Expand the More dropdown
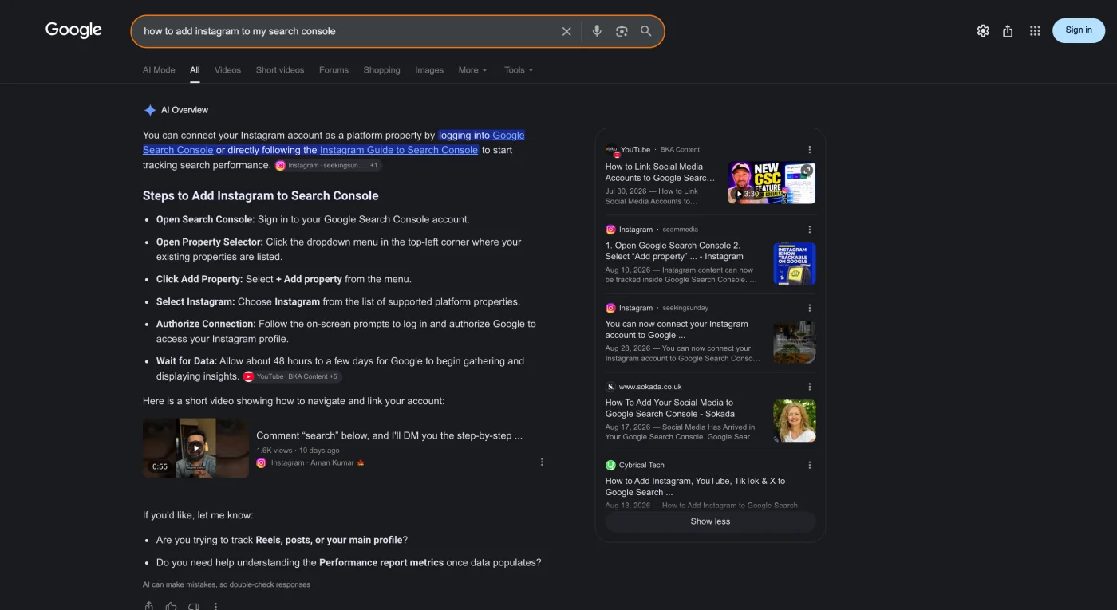Screen dimensions: 1117x610 (x=472, y=70)
